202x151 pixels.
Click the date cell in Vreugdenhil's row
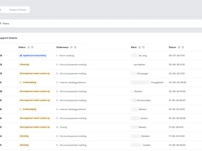tap(177, 83)
